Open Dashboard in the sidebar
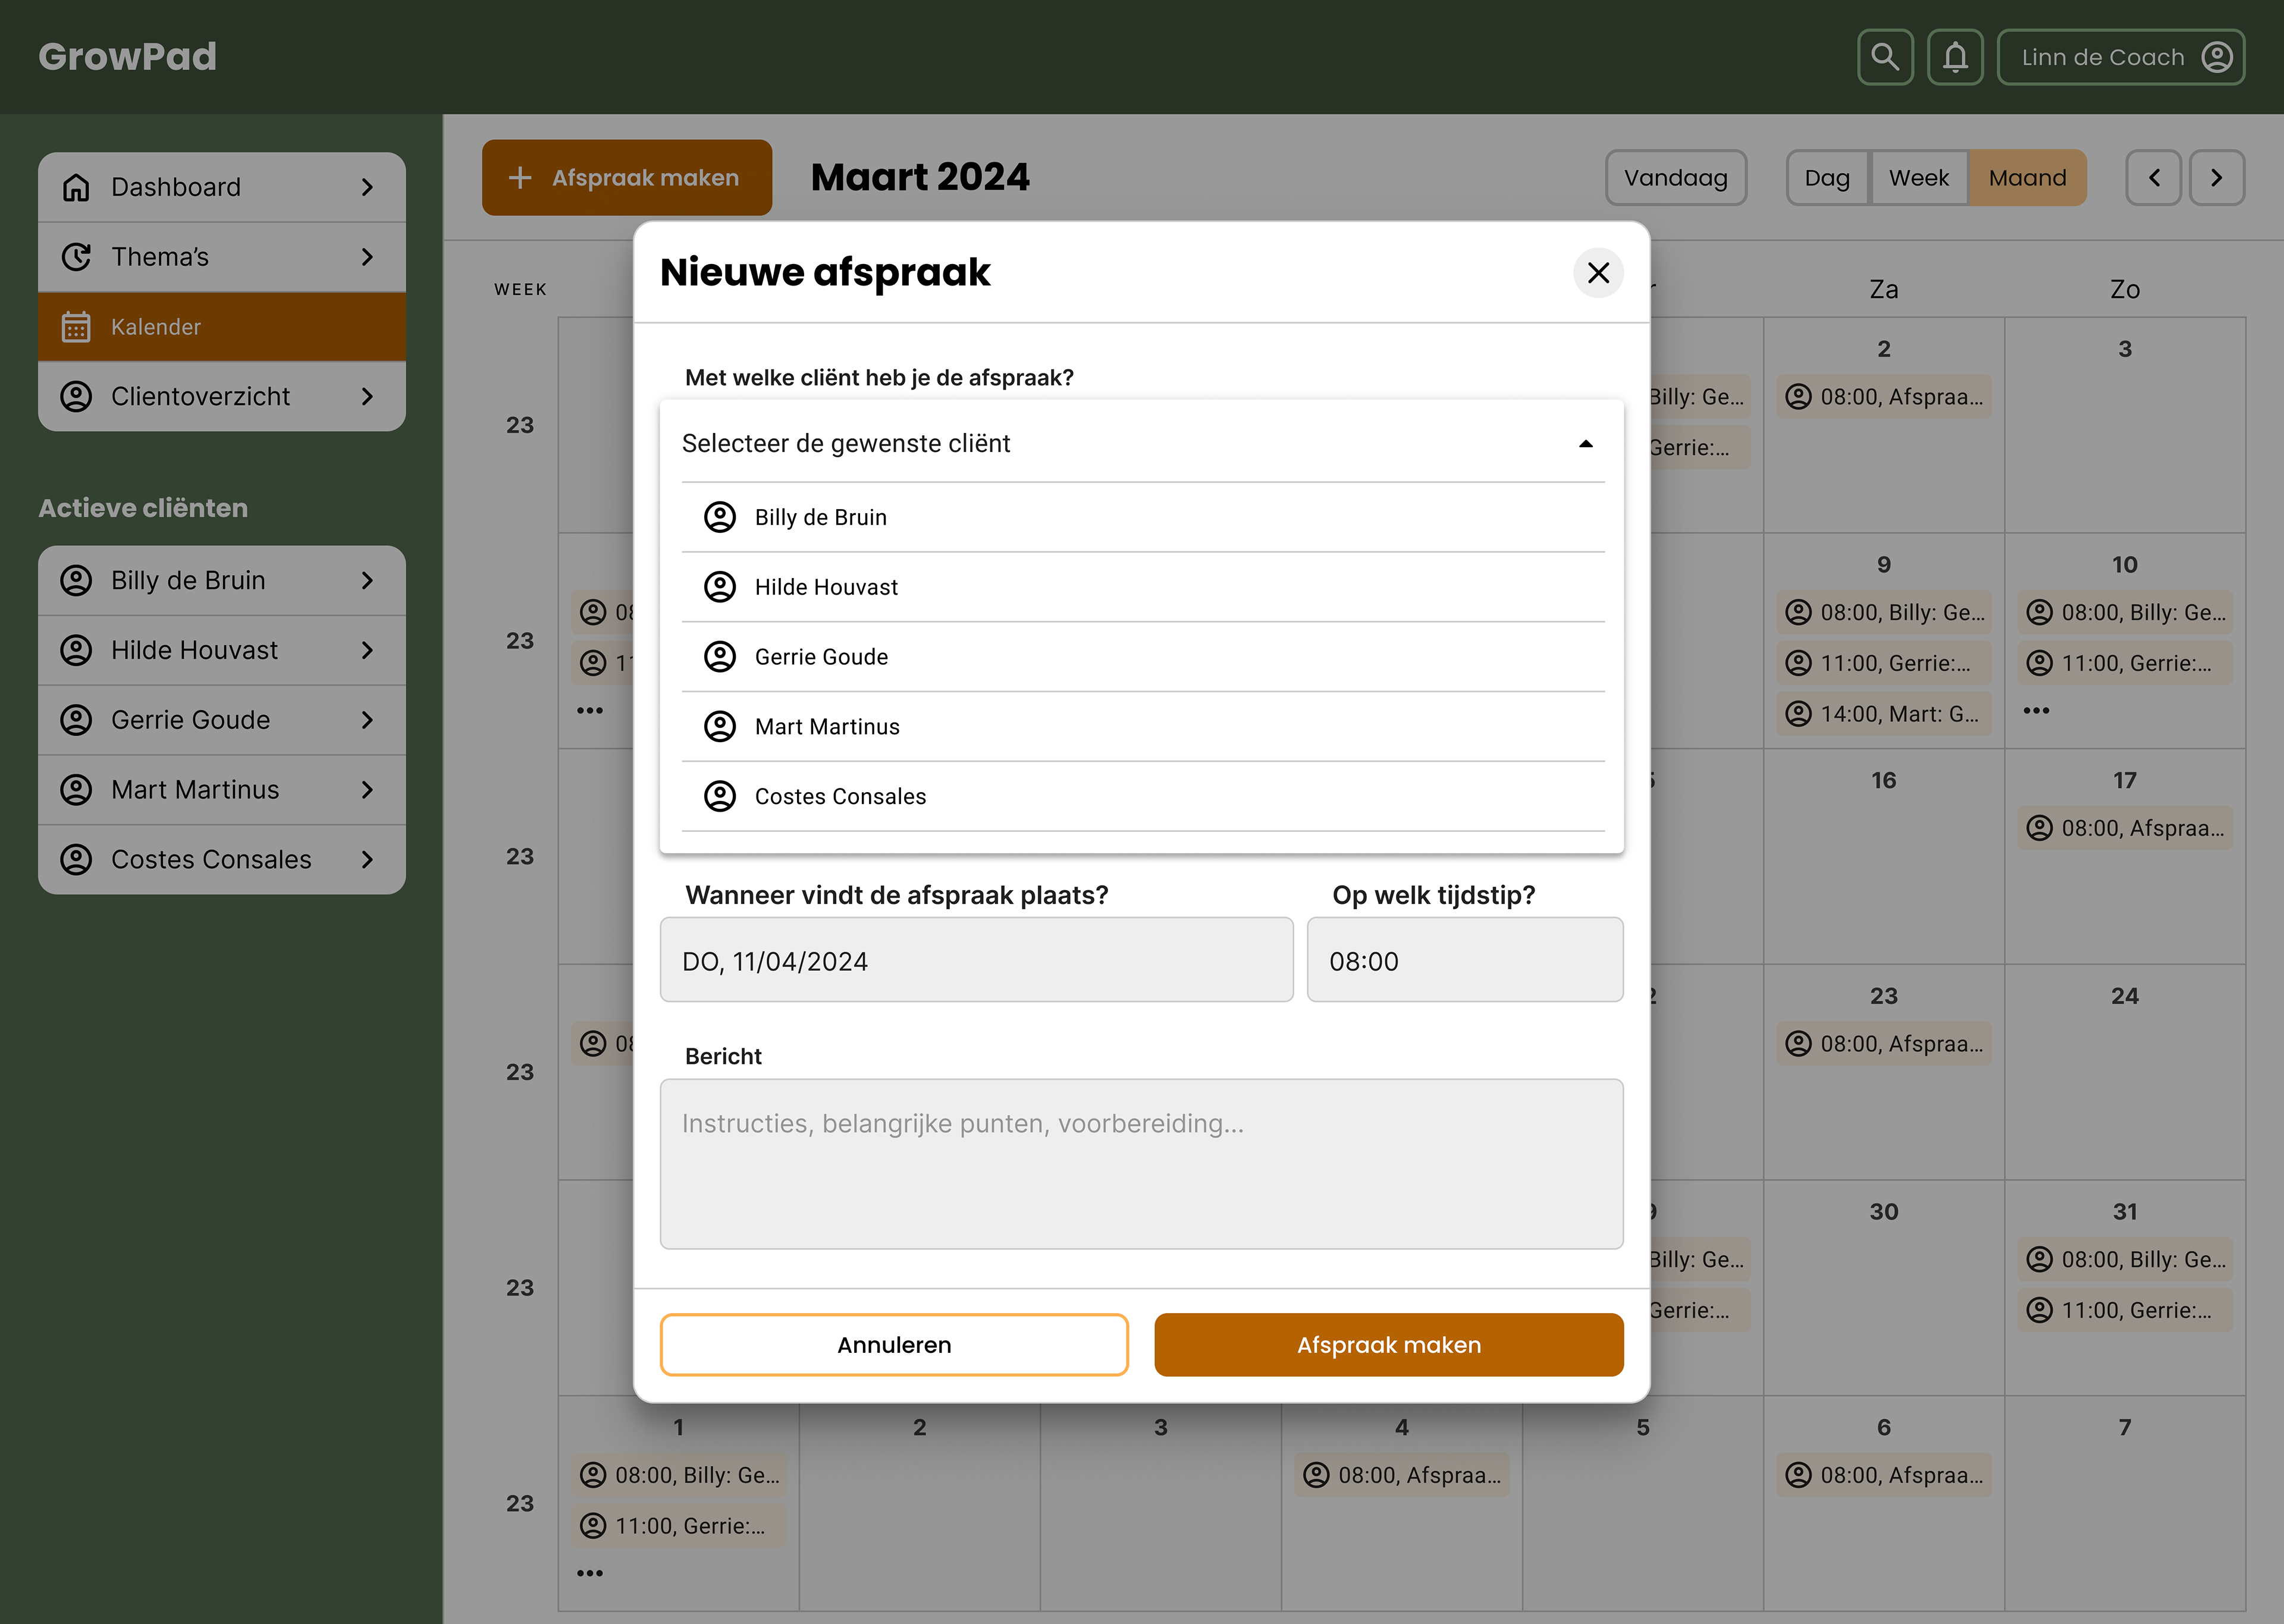Image resolution: width=2284 pixels, height=1624 pixels. pyautogui.click(x=222, y=187)
